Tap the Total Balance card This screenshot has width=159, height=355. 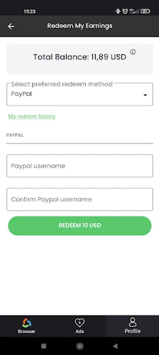coord(79,58)
